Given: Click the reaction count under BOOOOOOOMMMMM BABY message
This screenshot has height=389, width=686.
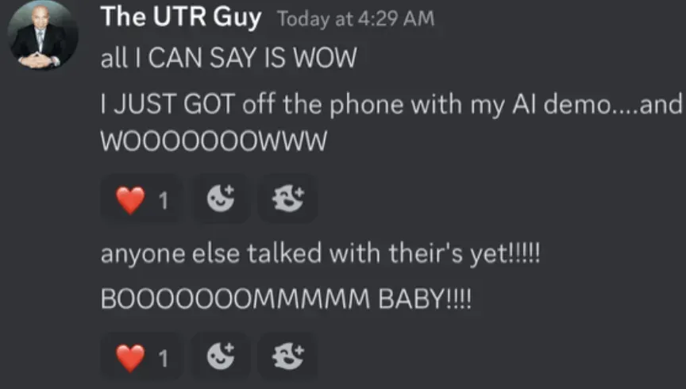Looking at the screenshot, I should (x=164, y=358).
